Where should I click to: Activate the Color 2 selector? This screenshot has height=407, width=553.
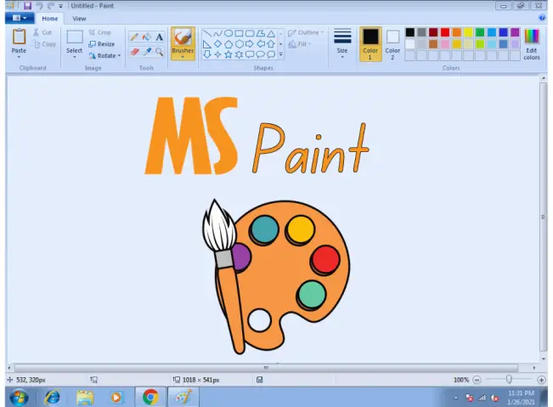click(392, 42)
